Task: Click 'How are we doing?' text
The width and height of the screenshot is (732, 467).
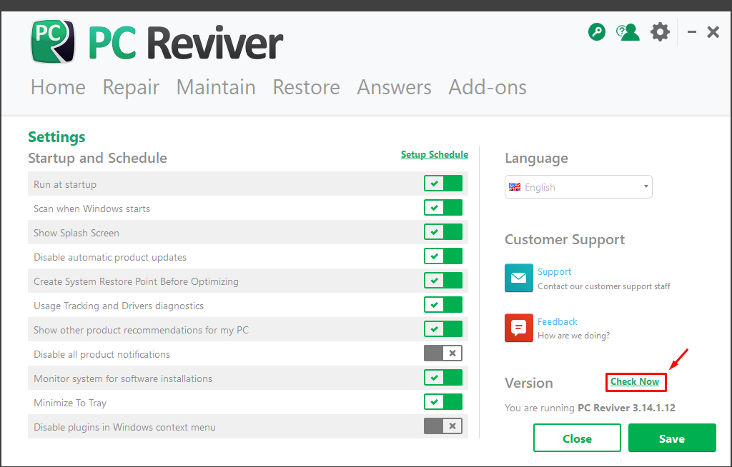Action: [x=574, y=336]
